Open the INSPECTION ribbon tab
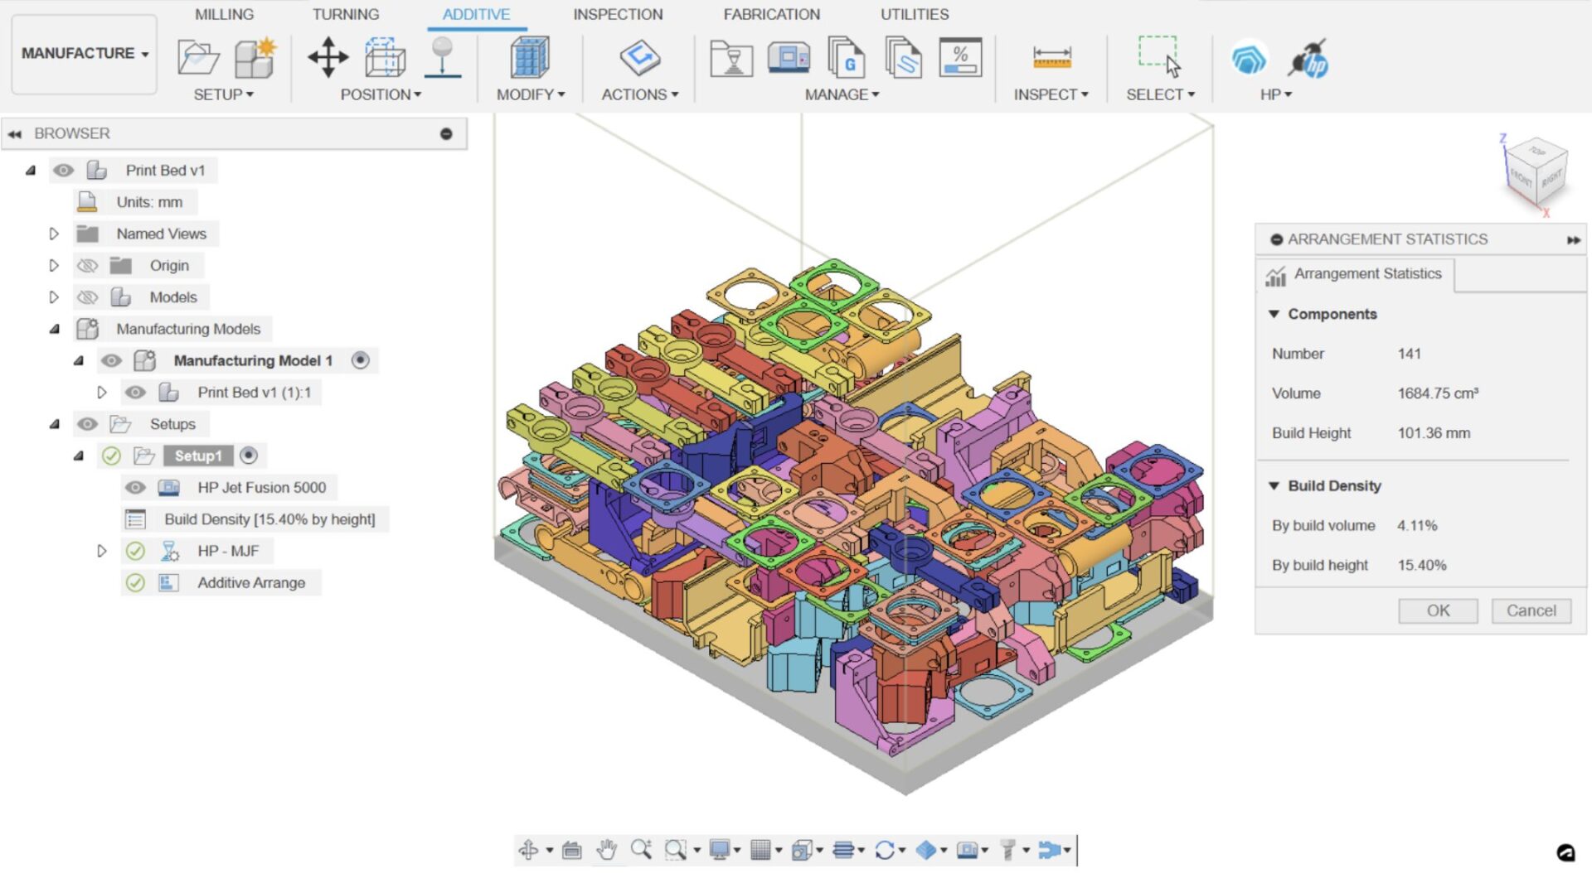 point(617,14)
